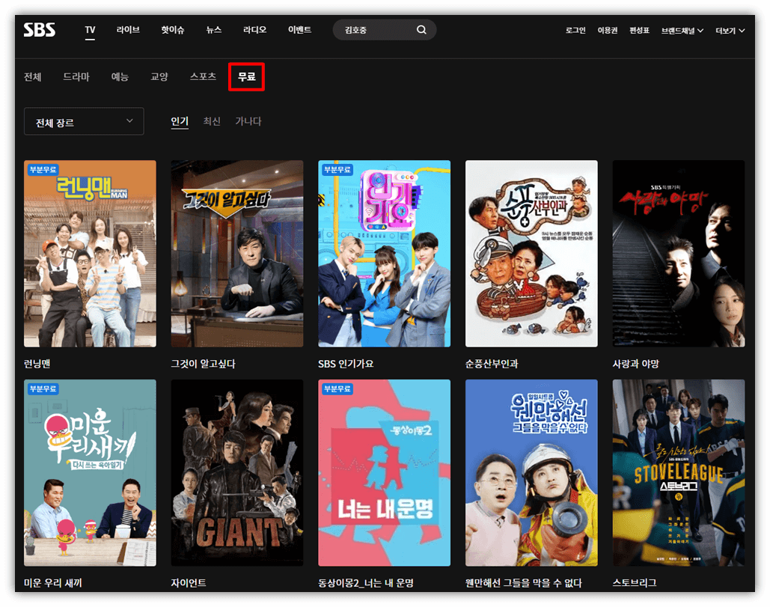Click the 부분무료 badge on 미운 우리 새끼

tap(43, 389)
